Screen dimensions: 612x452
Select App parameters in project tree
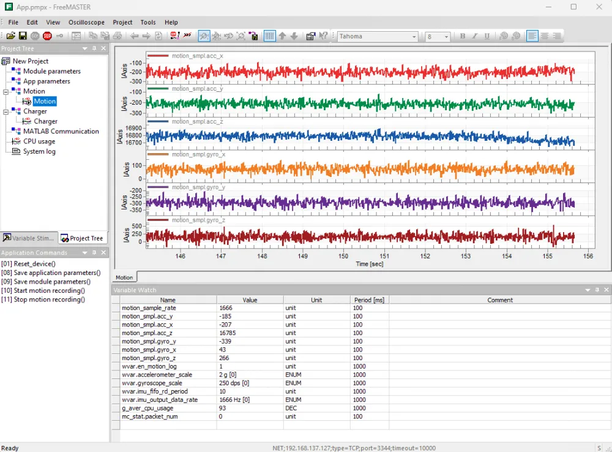(47, 81)
